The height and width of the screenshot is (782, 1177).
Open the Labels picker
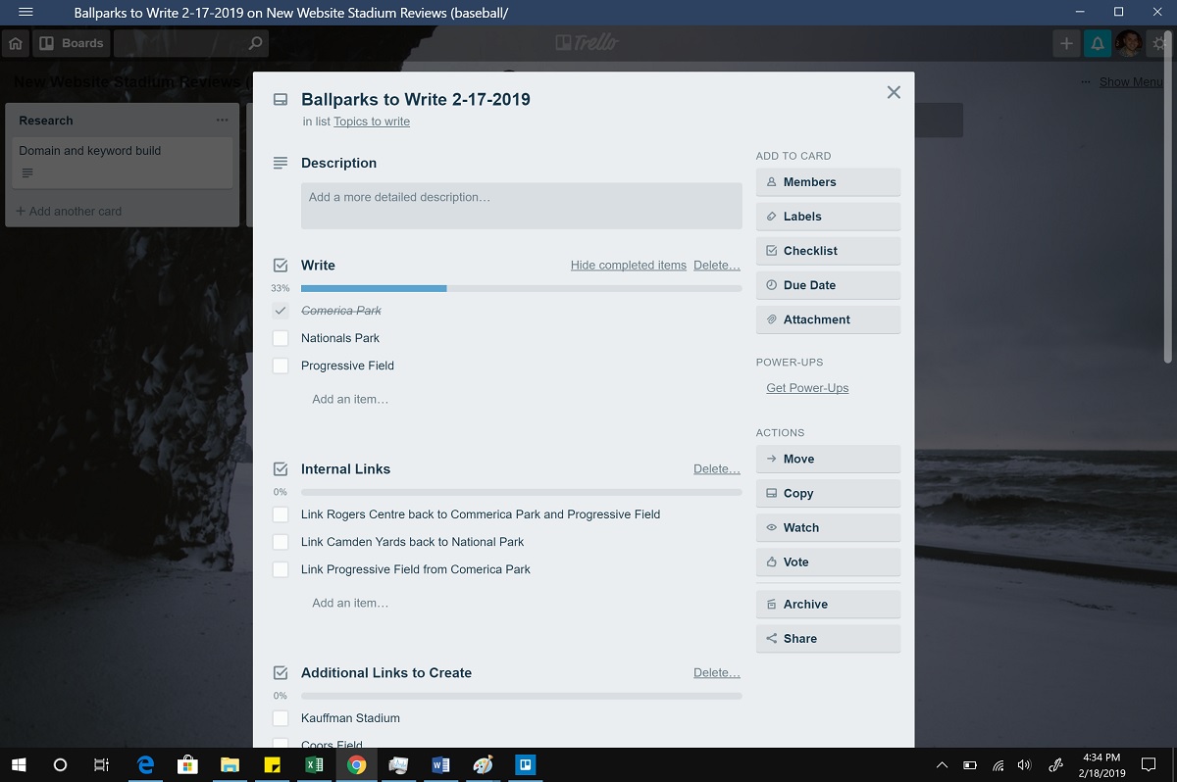pyautogui.click(x=828, y=217)
